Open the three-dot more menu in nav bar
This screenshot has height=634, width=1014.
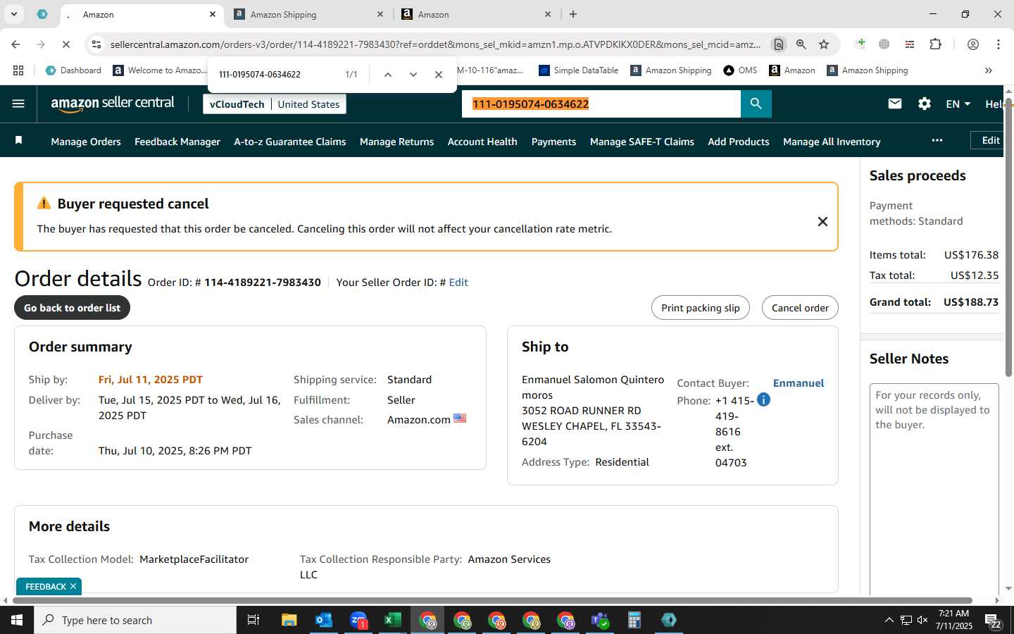[937, 140]
